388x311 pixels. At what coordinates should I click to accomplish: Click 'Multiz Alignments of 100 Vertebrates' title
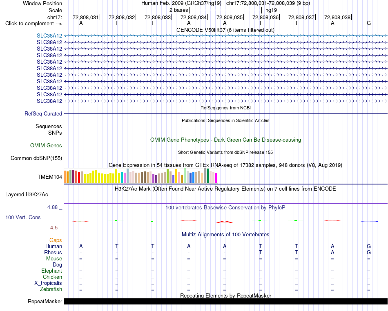coord(225,234)
